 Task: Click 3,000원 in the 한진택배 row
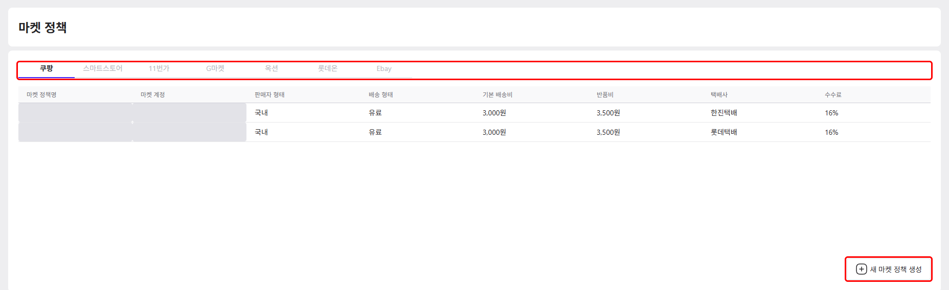494,113
